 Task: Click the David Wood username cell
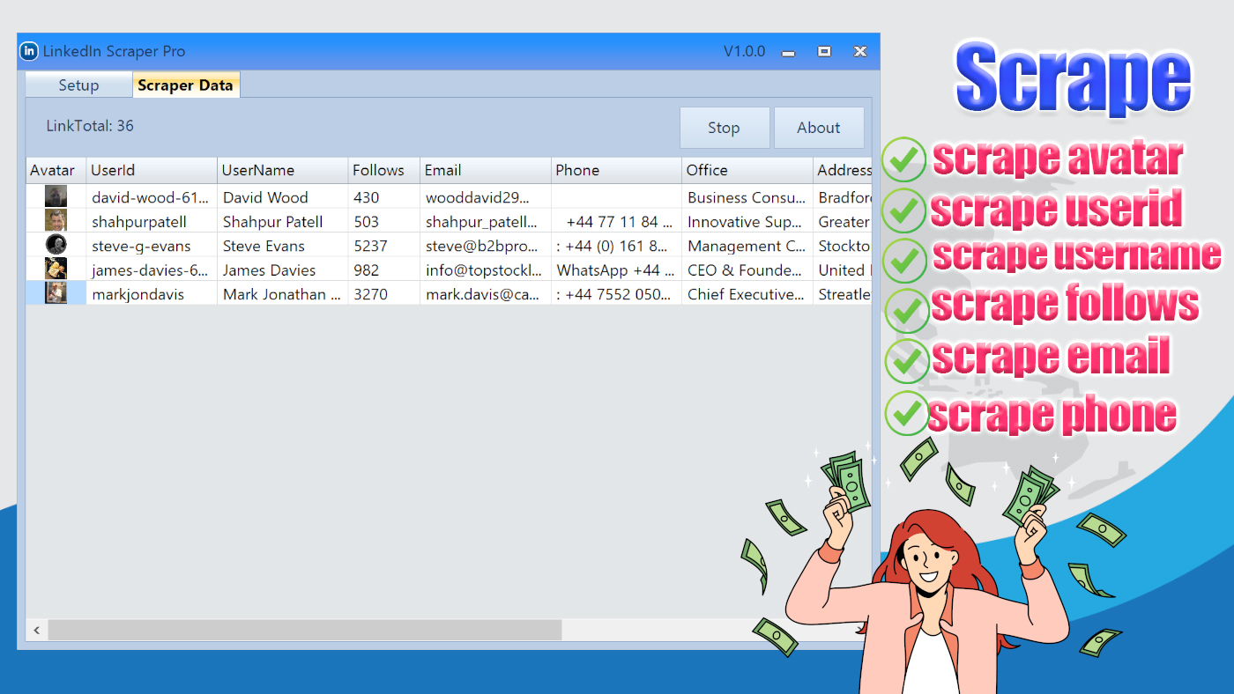282,197
